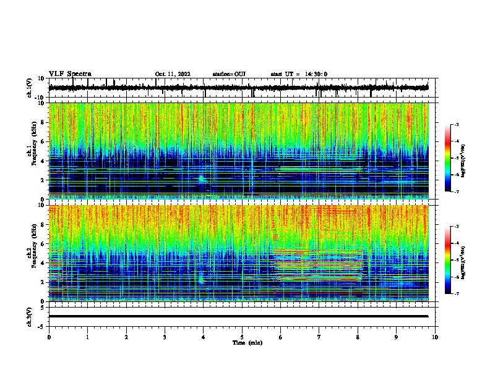Click the time axis tick label '0'

pyautogui.click(x=49, y=337)
